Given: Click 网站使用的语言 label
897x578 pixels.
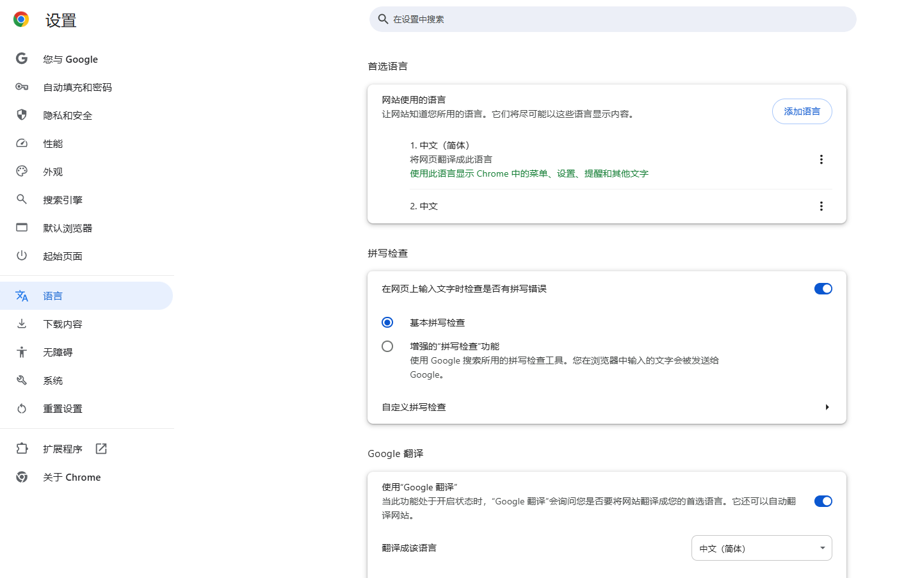Looking at the screenshot, I should 414,100.
